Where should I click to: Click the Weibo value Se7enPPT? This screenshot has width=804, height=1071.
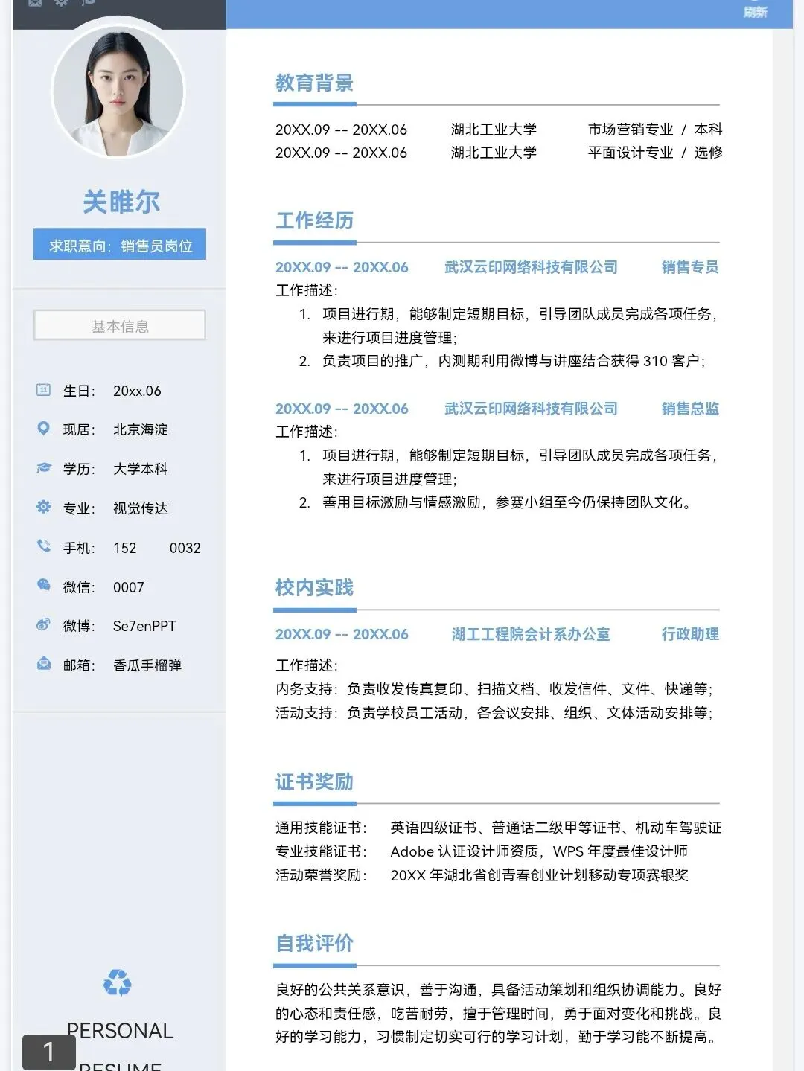coord(144,626)
